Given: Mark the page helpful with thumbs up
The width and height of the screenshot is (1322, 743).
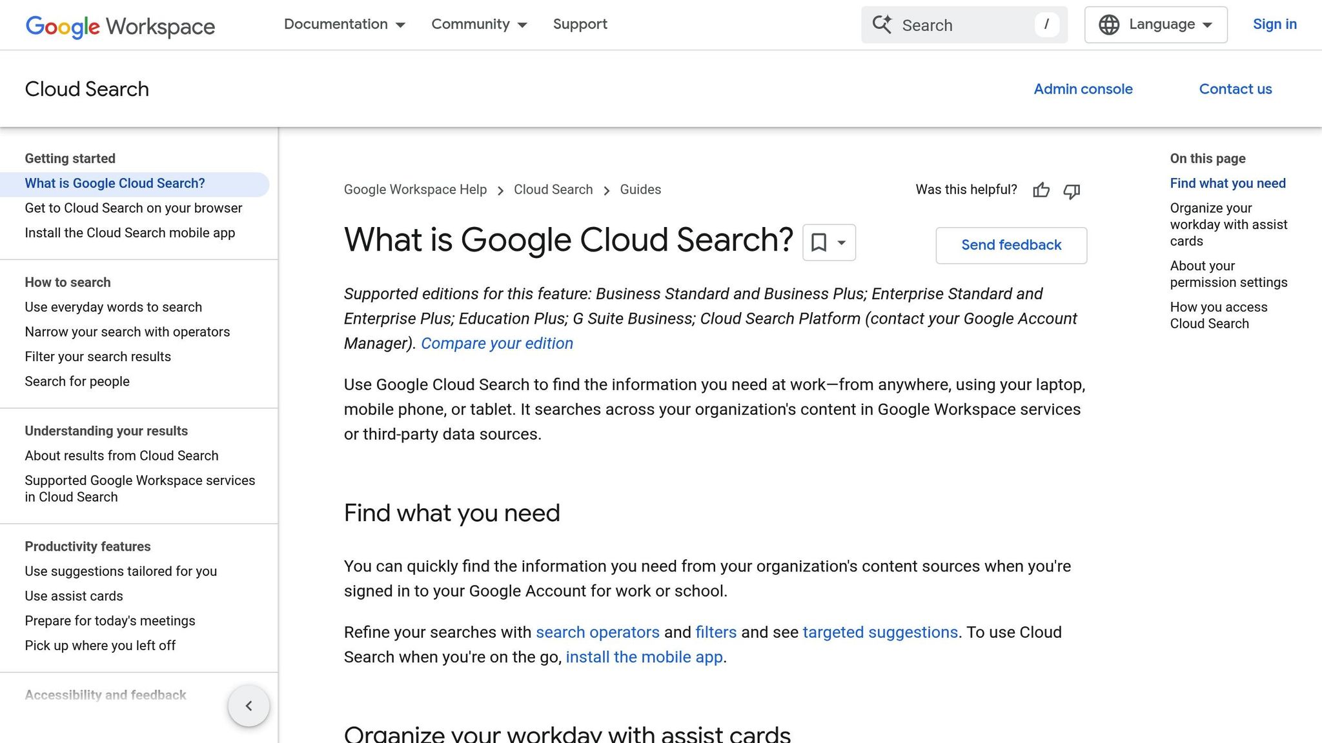Looking at the screenshot, I should (x=1041, y=190).
